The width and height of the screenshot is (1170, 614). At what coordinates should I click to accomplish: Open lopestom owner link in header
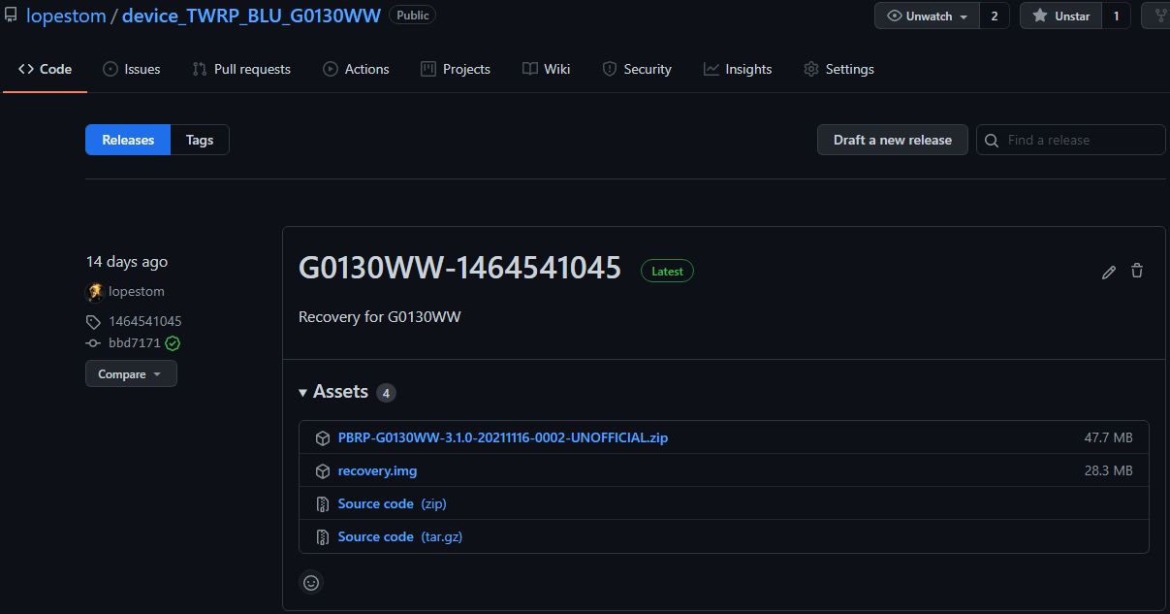(66, 16)
